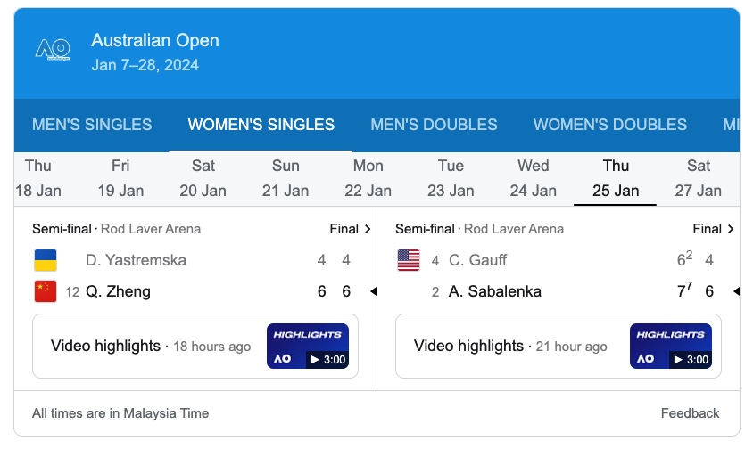
Task: Click the Ukraine flag beside D. Yastremska
Action: tap(46, 260)
